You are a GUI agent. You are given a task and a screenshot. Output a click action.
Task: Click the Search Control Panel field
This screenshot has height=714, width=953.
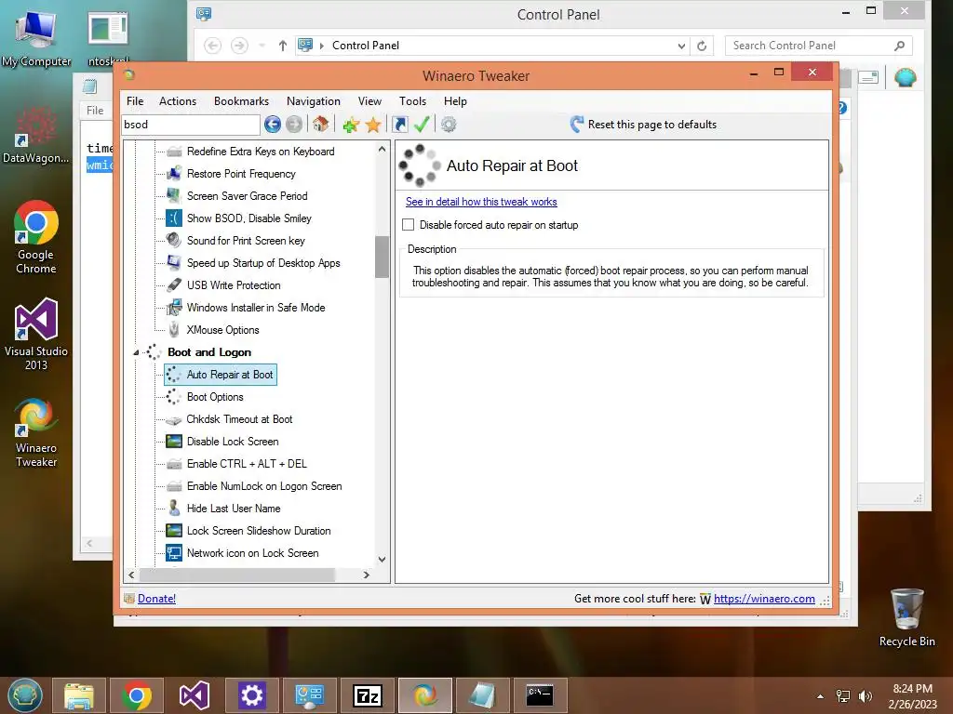(x=818, y=46)
